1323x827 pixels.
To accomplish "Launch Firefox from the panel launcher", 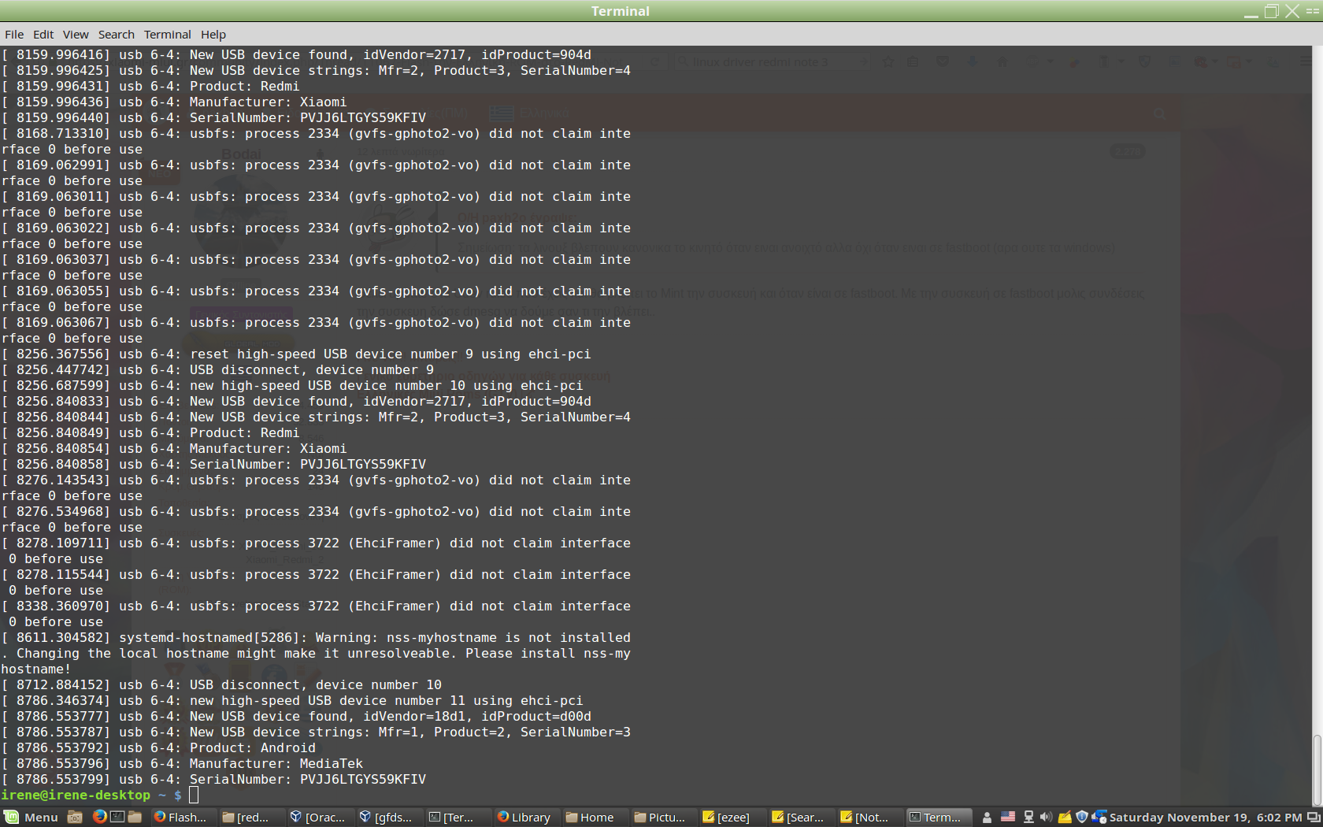I will point(99,817).
